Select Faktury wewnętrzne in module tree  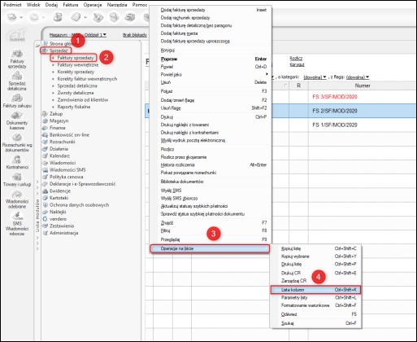coord(78,65)
